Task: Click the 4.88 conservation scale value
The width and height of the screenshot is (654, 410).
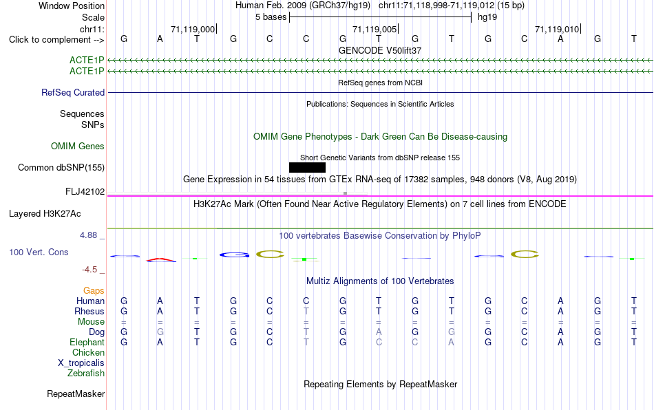Action: tap(89, 235)
